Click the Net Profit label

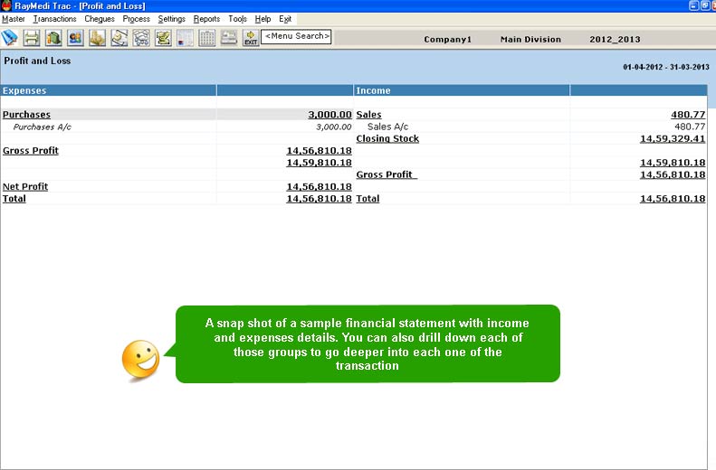click(x=25, y=186)
